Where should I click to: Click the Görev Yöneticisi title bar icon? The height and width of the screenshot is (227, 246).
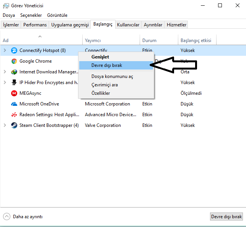click(6, 6)
